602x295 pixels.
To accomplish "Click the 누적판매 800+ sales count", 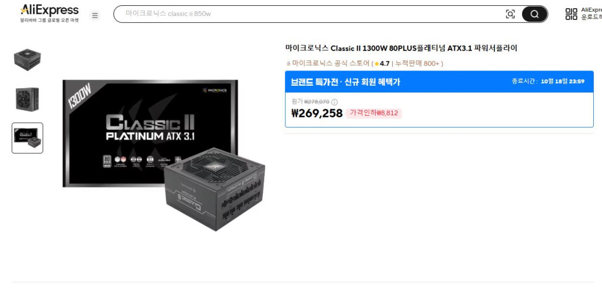I will click(x=417, y=63).
